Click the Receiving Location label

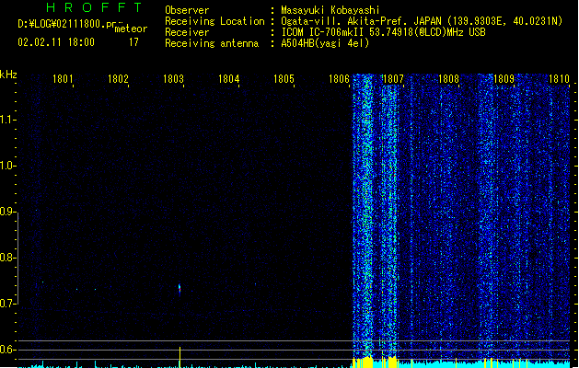pos(214,21)
